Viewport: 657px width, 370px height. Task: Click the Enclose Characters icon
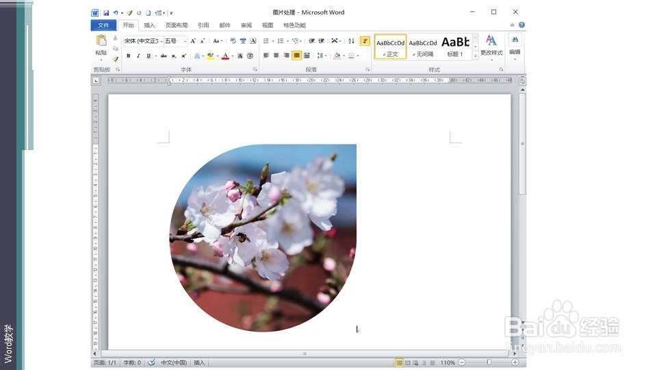click(x=250, y=56)
